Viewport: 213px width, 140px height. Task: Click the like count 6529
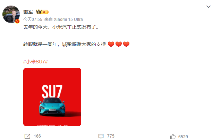pyautogui.click(x=183, y=137)
